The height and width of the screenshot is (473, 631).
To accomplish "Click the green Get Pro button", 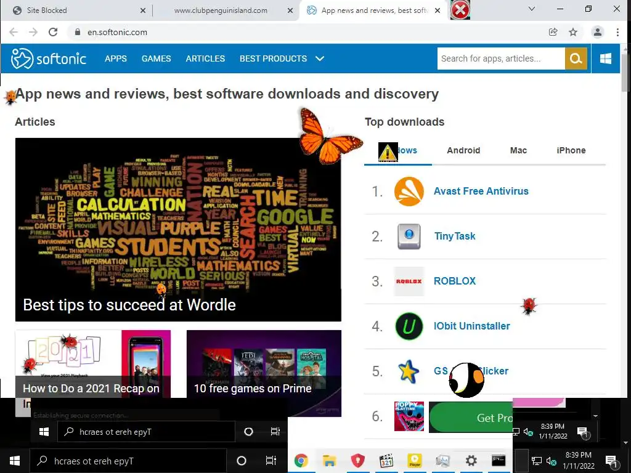I will tap(471, 418).
